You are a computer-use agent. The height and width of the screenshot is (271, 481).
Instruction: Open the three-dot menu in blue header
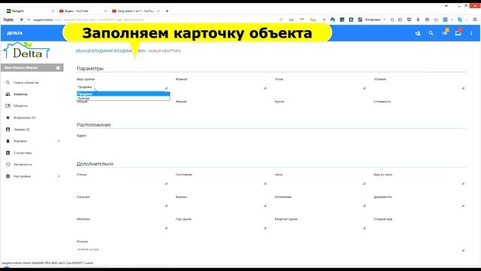click(471, 33)
